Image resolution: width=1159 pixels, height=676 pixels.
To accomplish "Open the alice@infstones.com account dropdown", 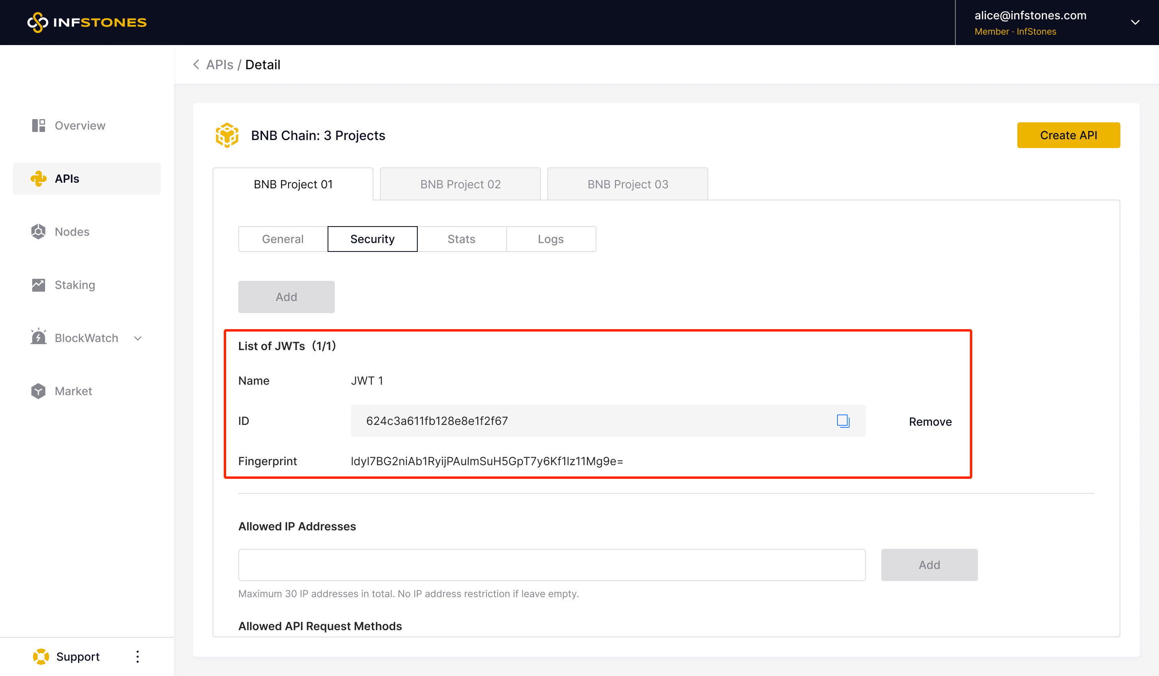I will tap(1135, 22).
